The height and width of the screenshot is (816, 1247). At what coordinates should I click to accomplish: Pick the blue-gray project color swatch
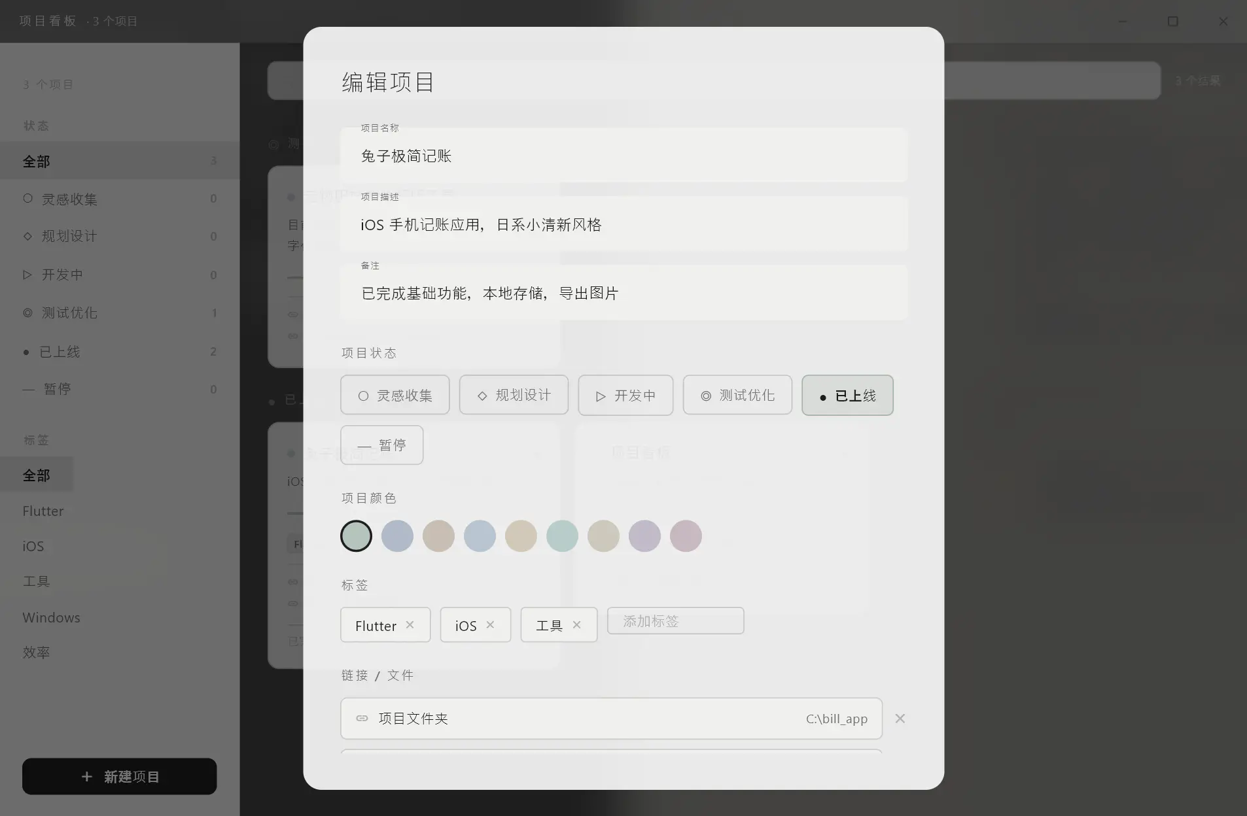398,536
